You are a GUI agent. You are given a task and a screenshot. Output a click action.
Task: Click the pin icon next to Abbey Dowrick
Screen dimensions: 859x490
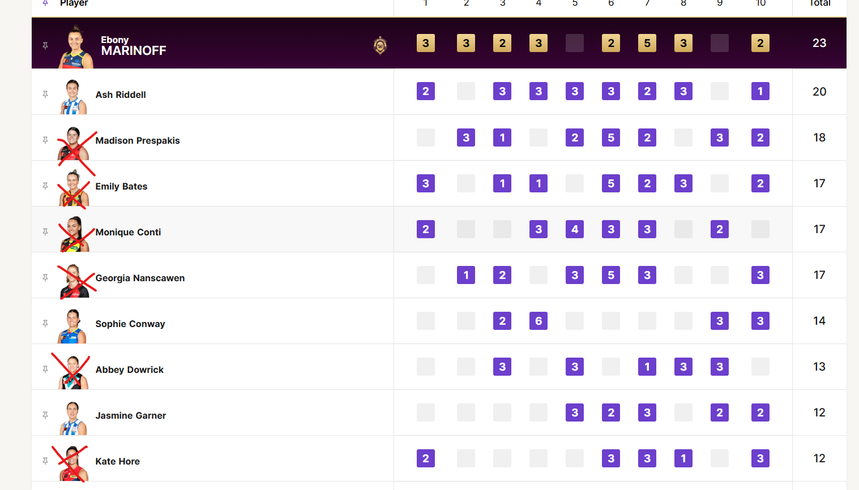point(45,369)
